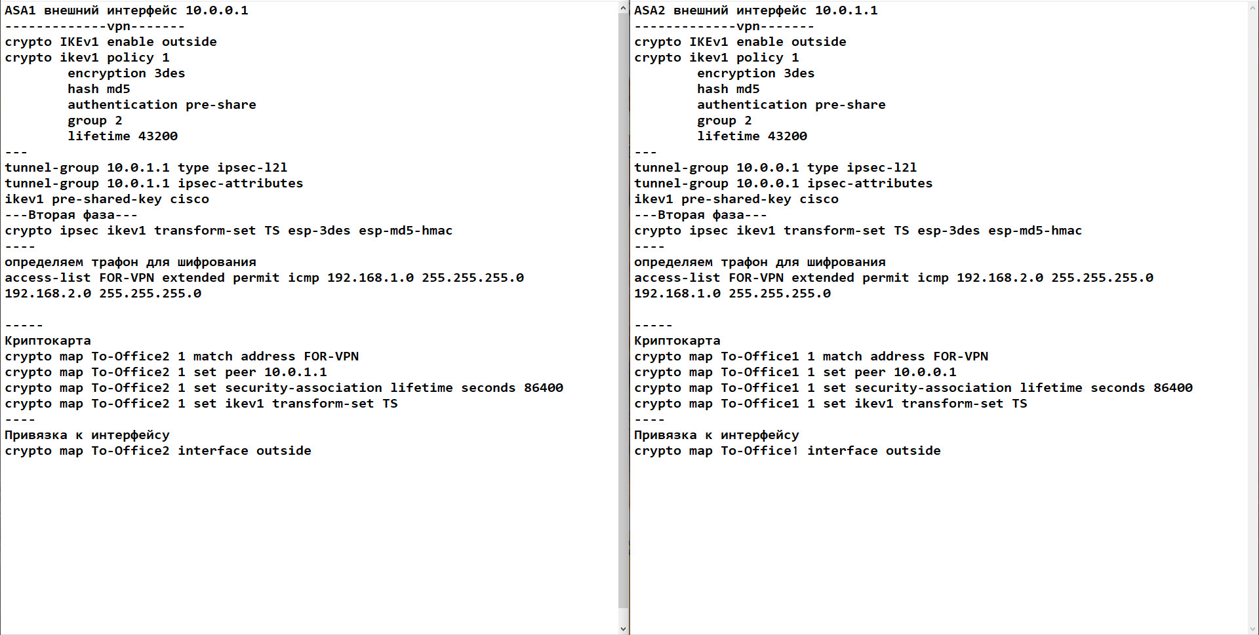The width and height of the screenshot is (1259, 635).
Task: Click 'lifetime 43200' in the left pane
Action: click(123, 136)
